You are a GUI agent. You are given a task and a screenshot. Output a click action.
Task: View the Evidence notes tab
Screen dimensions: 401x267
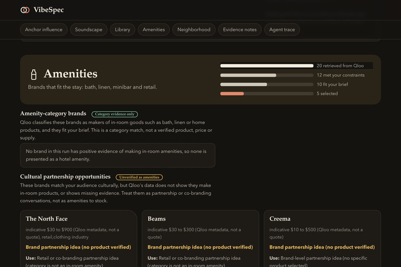pyautogui.click(x=240, y=30)
